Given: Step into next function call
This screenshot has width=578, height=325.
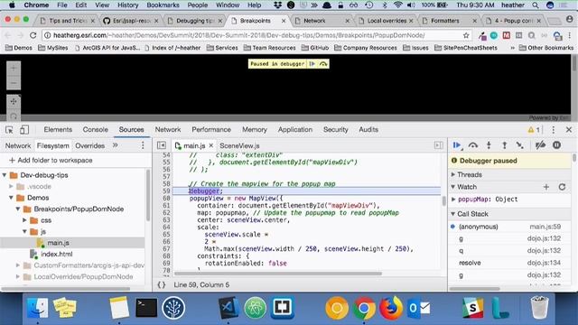Looking at the screenshot, I should click(489, 145).
